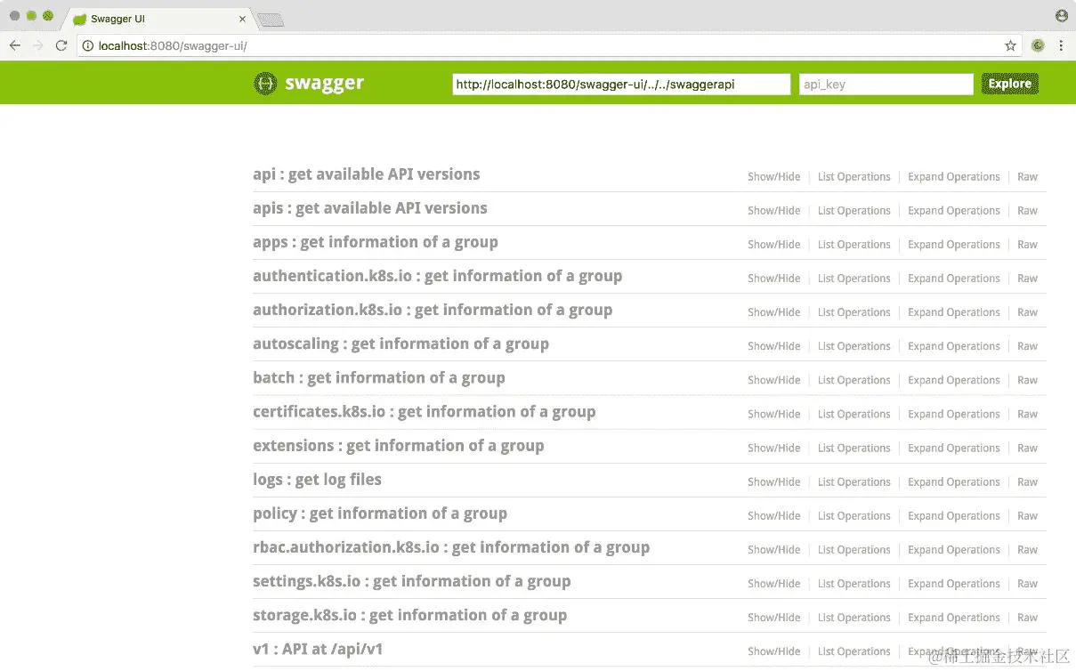Click Show/Hide for authorization.k8s.io row
Screen dimensions: 1076x671
tap(773, 312)
